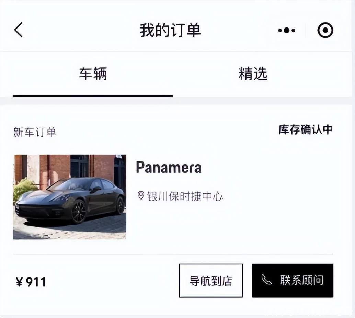The width and height of the screenshot is (355, 318).
Task: Click the active underline indicator below 车辆
Action: pos(93,96)
